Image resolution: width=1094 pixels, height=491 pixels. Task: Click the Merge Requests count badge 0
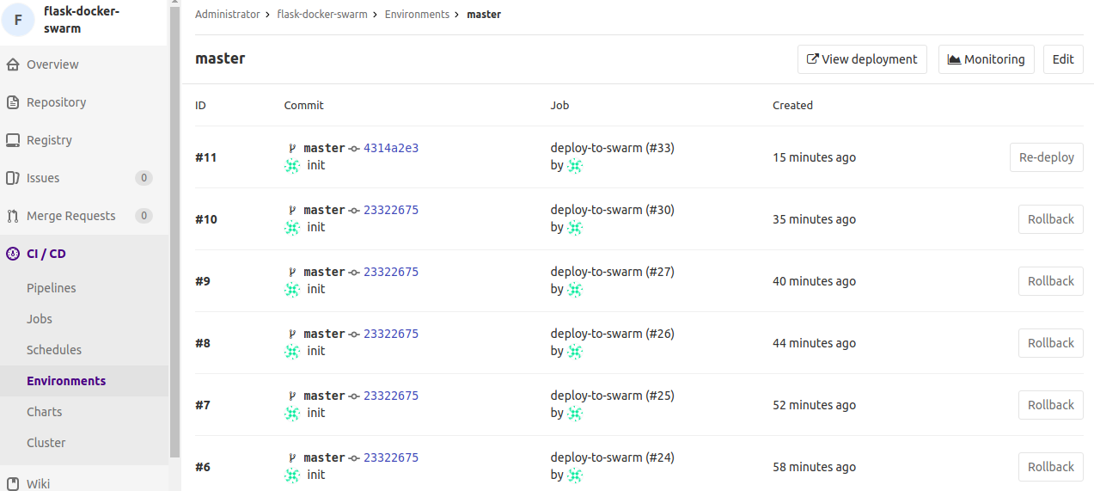[144, 216]
